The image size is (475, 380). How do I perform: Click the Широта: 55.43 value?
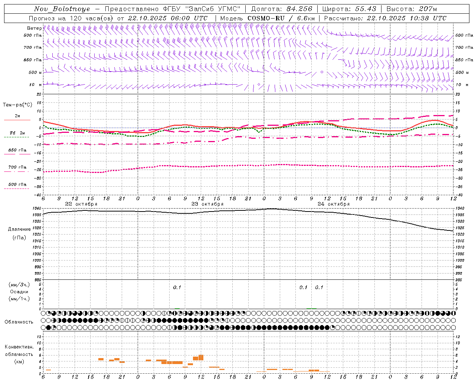(349, 9)
